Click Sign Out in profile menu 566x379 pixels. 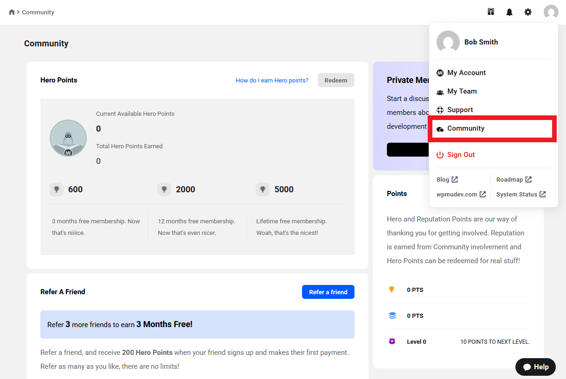(461, 155)
